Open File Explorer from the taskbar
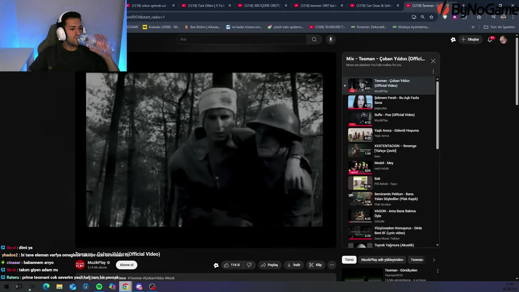 pyautogui.click(x=60, y=287)
